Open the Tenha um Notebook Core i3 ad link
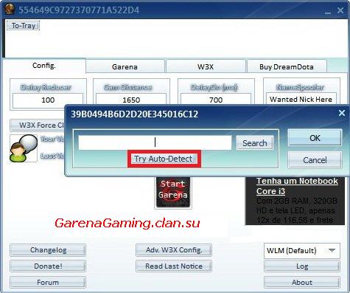Screen dimensions: 350x293 [297, 186]
